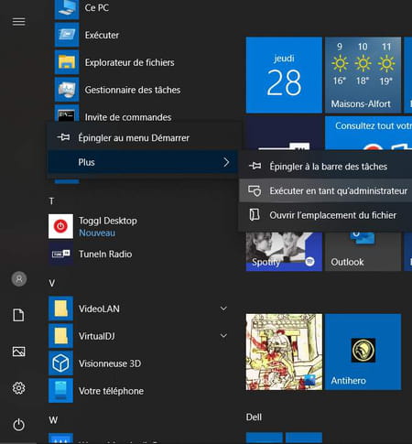Select Ouvrir l'emplacement du fichier

tap(325, 215)
